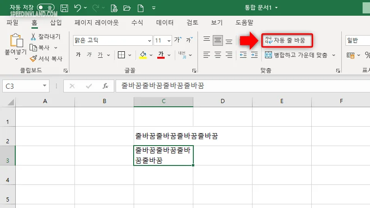Screen dimensions: 370x208
Task: Select cell C2 containing 줄바꿈 text
Action: (x=163, y=136)
